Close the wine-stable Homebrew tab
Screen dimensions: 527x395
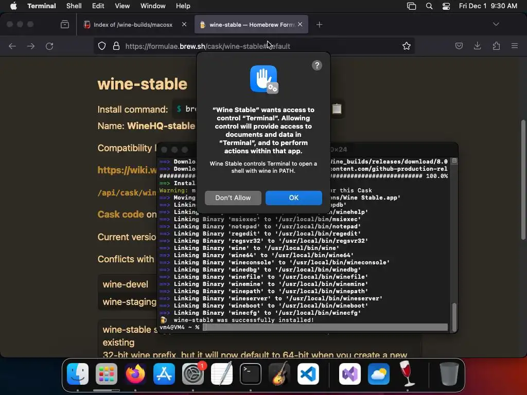(300, 24)
